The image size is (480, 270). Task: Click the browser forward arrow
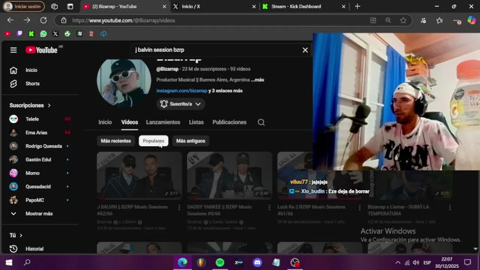click(27, 20)
